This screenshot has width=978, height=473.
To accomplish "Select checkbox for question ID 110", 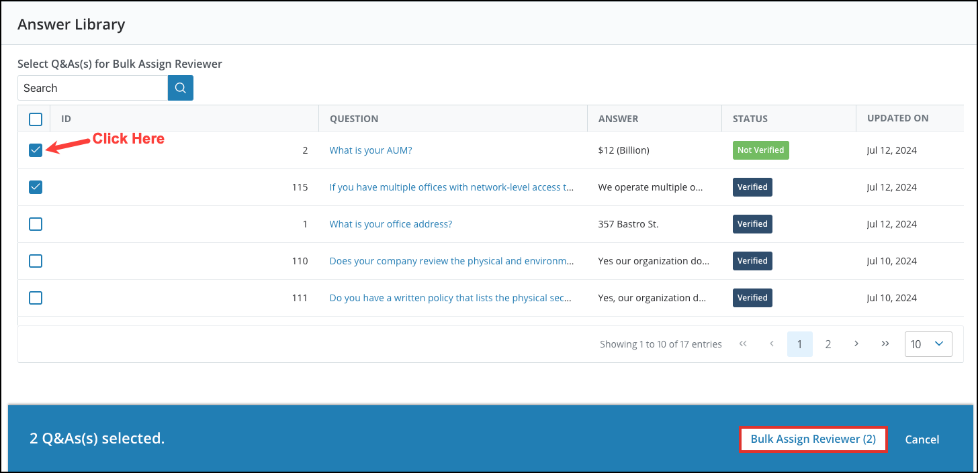I will pos(35,260).
